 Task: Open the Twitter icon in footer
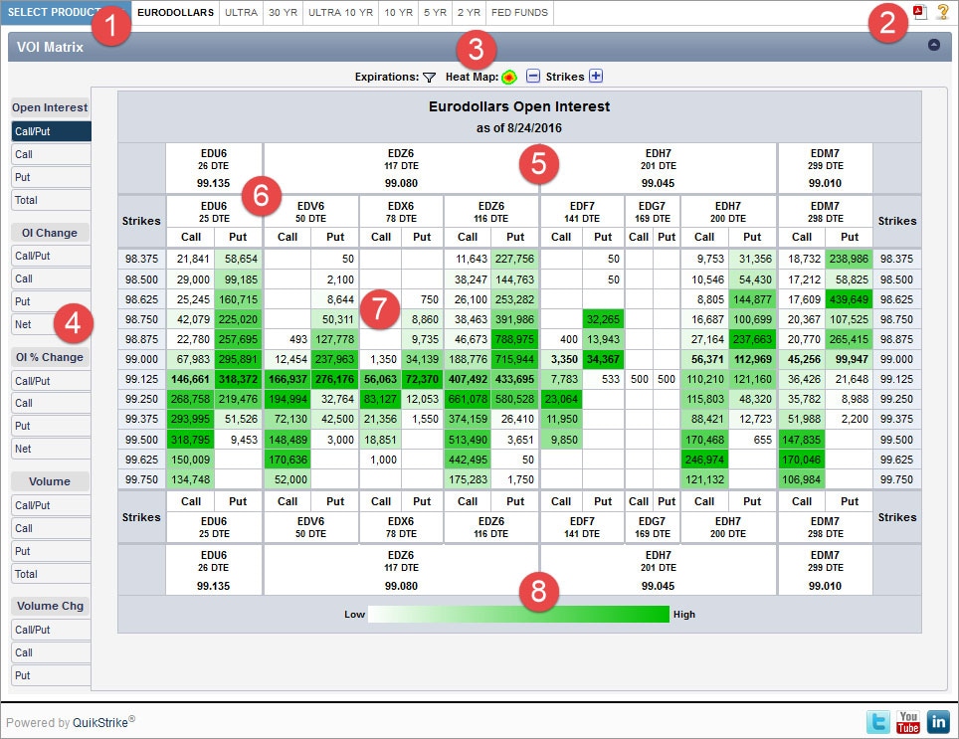(x=878, y=723)
